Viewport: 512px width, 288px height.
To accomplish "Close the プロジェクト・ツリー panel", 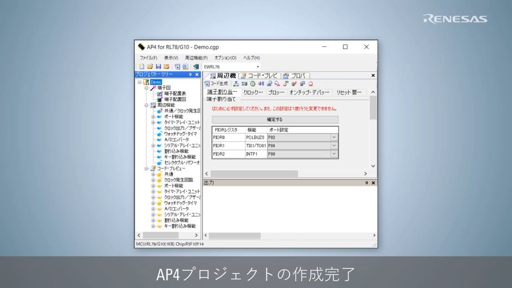I will click(197, 74).
